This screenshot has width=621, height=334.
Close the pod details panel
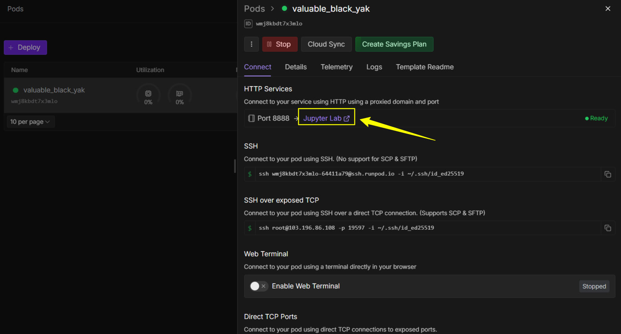point(608,9)
